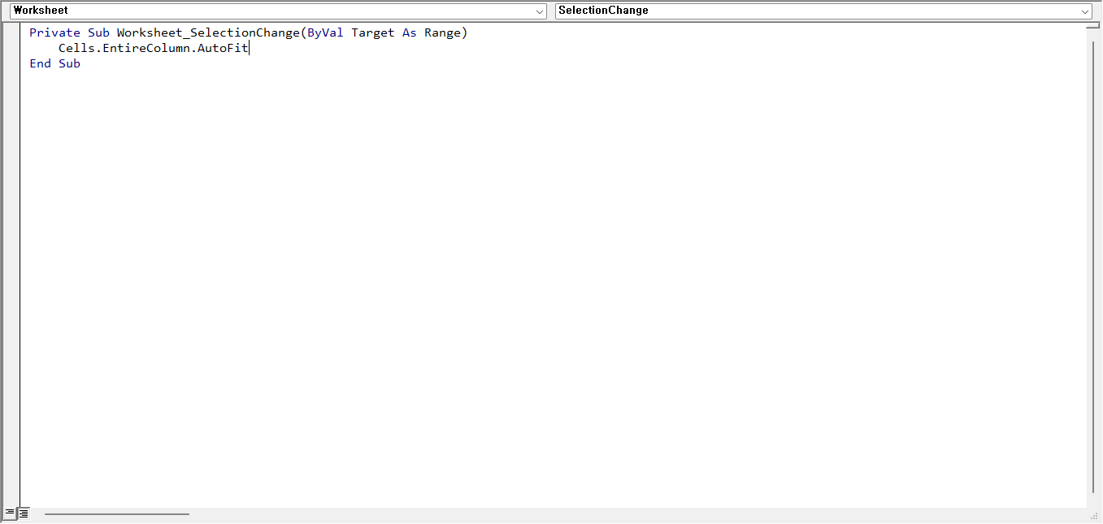Viewport: 1103px width, 524px height.
Task: Open the Worksheet object dropdown
Action: 279,11
